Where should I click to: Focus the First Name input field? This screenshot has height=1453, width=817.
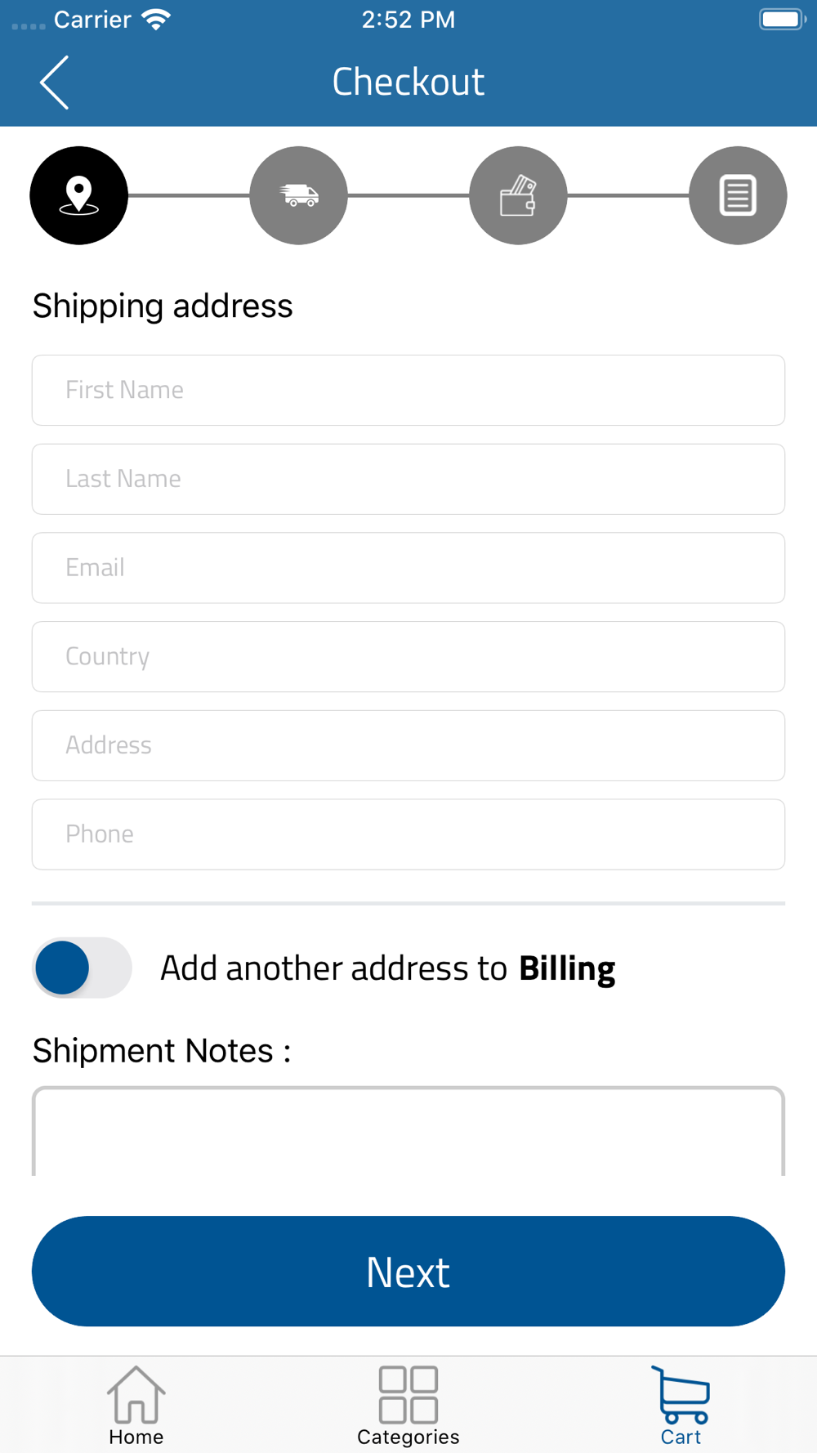pyautogui.click(x=408, y=390)
